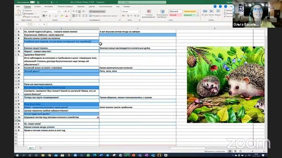282x158 pixels.
Task: Click align right icon
Action: point(79,16)
